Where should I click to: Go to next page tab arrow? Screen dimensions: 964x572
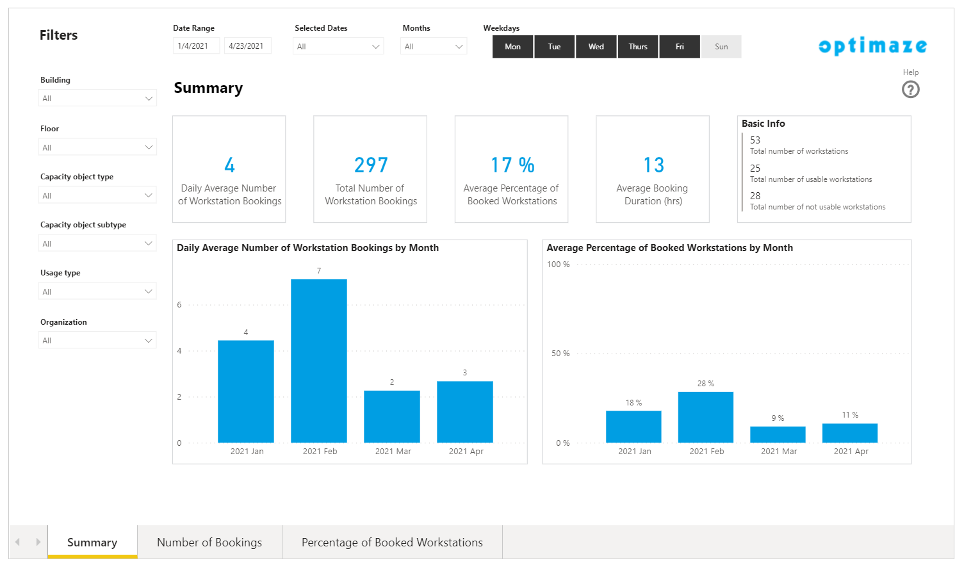click(x=38, y=542)
